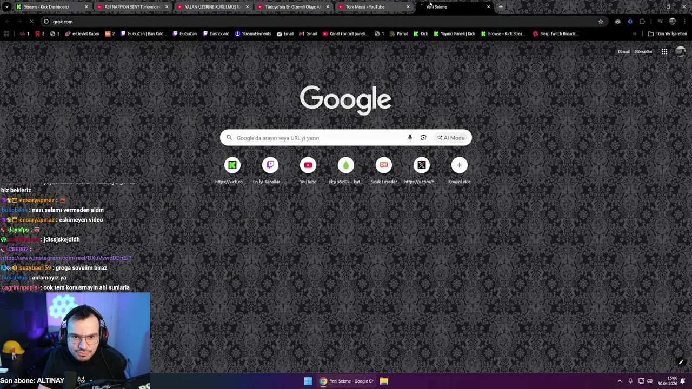The height and width of the screenshot is (389, 692).
Task: Open Browse - Kick Strea... bookmark
Action: (x=503, y=33)
